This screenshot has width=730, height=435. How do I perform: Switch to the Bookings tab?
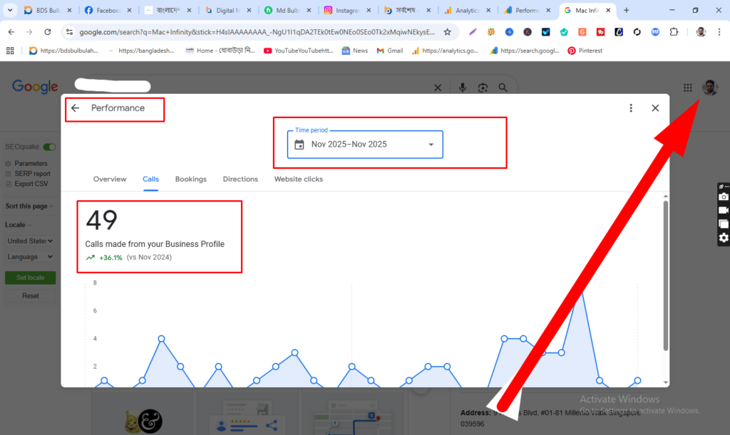click(x=190, y=179)
